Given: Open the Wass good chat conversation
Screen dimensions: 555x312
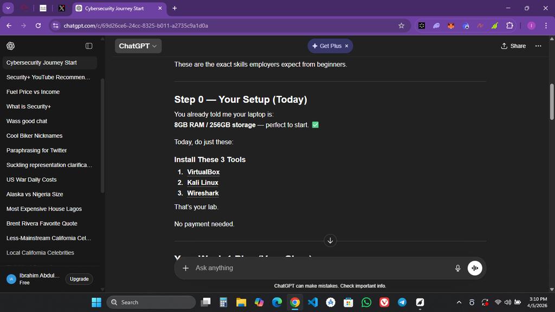Looking at the screenshot, I should pos(49,121).
